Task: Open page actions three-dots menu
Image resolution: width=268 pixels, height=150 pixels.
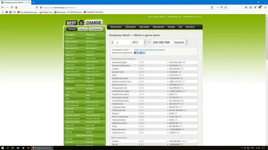Action: click(x=218, y=7)
